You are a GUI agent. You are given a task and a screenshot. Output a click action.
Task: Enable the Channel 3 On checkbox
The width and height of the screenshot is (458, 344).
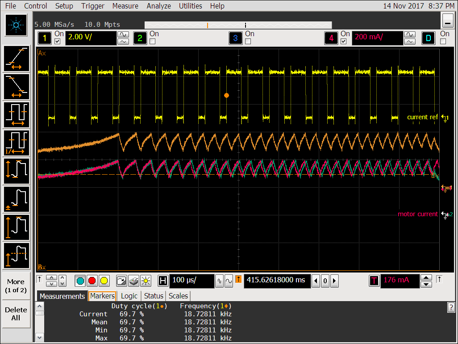tap(248, 42)
